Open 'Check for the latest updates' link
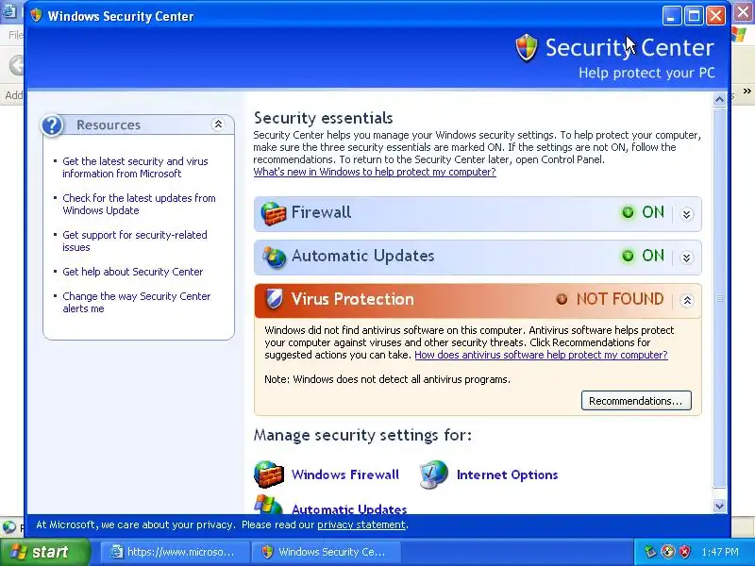Screen dimensions: 755x566 [x=139, y=204]
